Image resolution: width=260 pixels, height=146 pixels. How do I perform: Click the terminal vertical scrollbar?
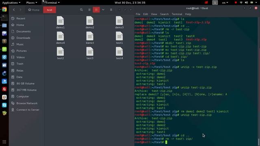(x=259, y=142)
